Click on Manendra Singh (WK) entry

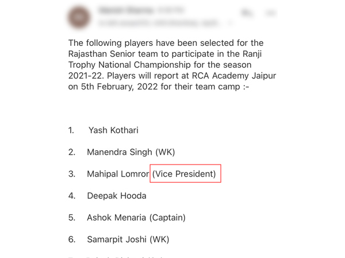tap(131, 152)
